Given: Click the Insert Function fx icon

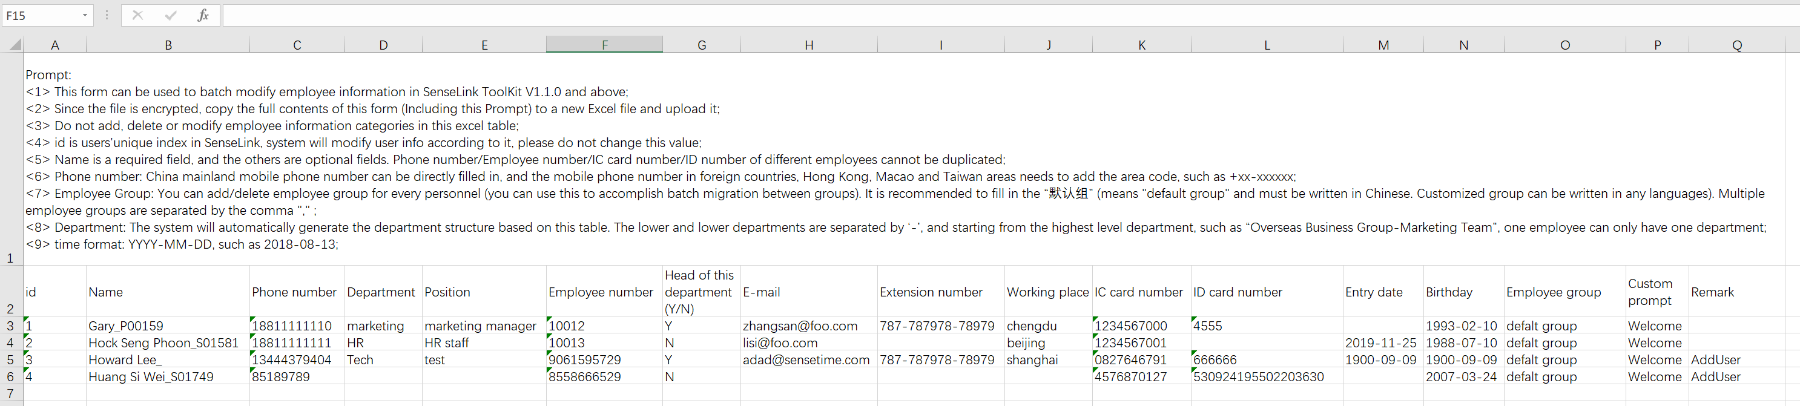Looking at the screenshot, I should point(203,15).
